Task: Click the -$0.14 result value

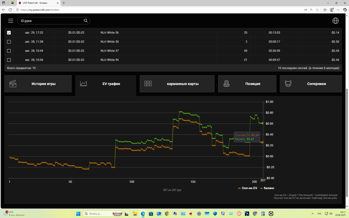Action: pos(335,33)
